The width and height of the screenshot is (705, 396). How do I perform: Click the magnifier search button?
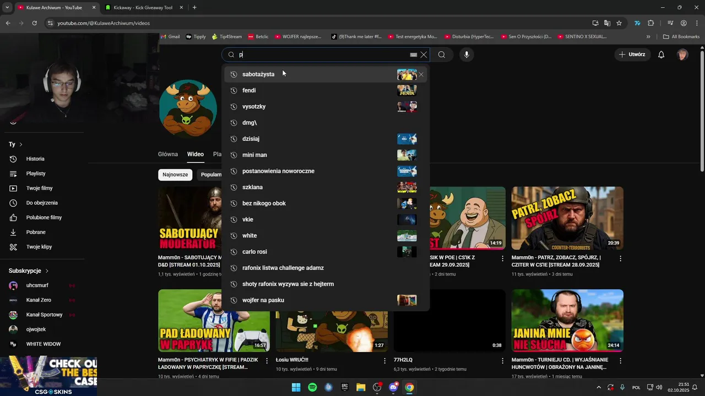442,54
